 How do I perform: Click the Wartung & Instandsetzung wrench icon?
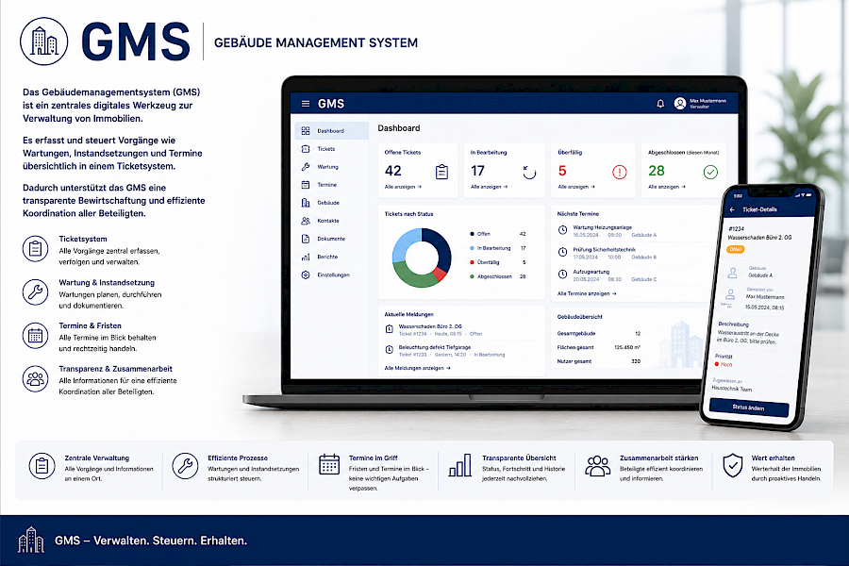(x=35, y=291)
